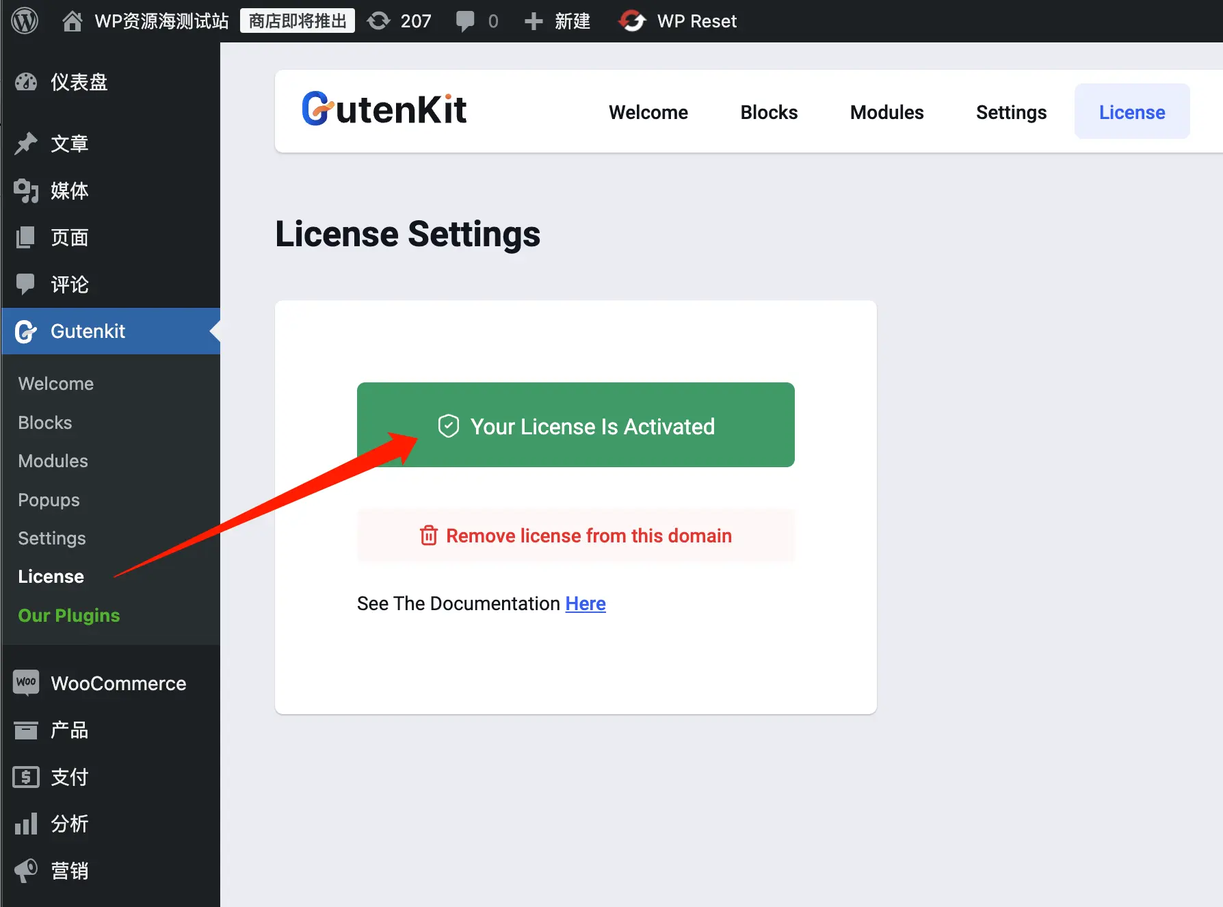The width and height of the screenshot is (1223, 907).
Task: Click the GutenKit logo in the plugin header
Action: tap(384, 109)
